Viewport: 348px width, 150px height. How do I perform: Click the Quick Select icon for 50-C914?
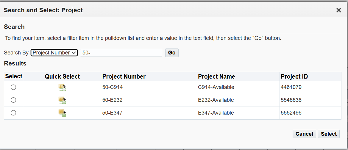[62, 87]
